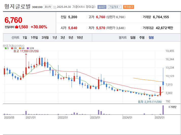
Task: Click the stock name 형지글로벌
Action: coord(18,6)
